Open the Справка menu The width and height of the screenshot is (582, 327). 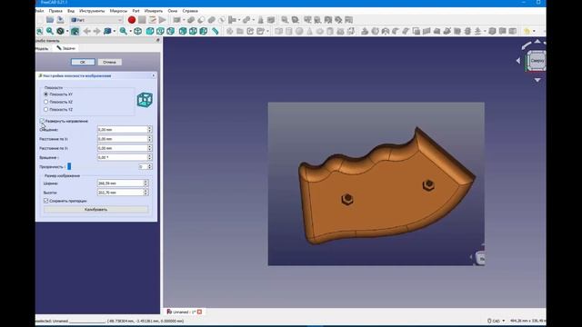click(x=190, y=11)
